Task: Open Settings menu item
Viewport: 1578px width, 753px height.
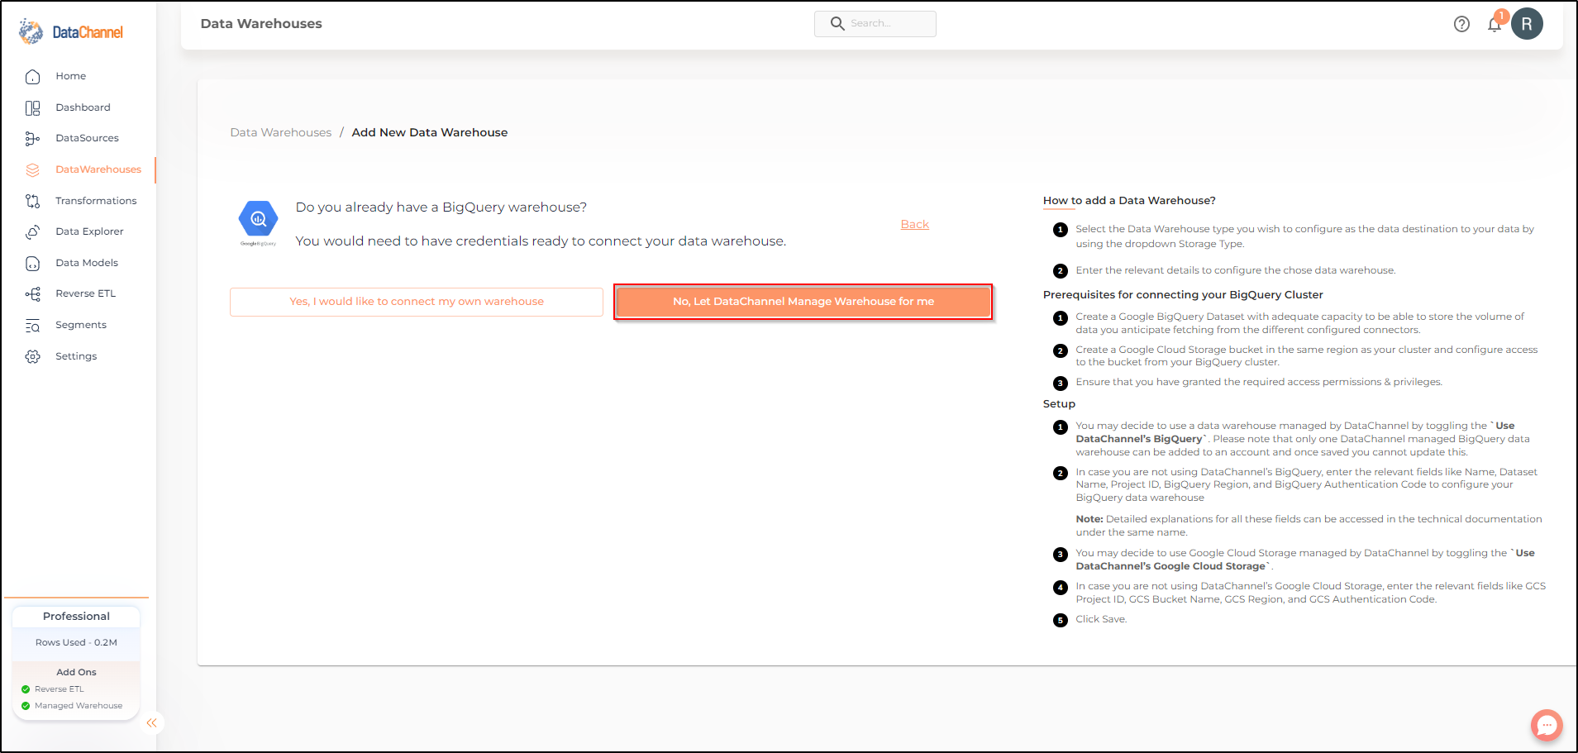Action: pos(76,356)
